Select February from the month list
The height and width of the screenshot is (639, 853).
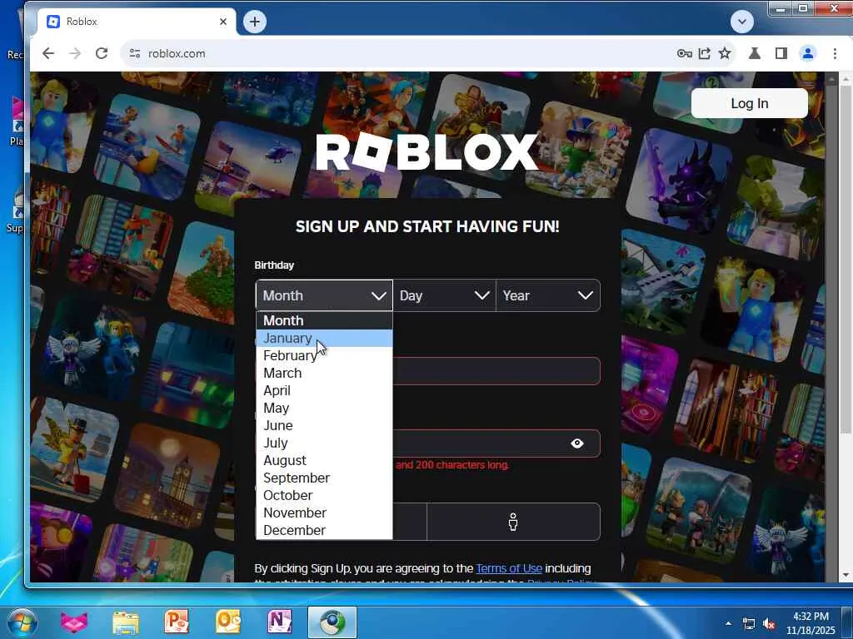[x=324, y=355]
